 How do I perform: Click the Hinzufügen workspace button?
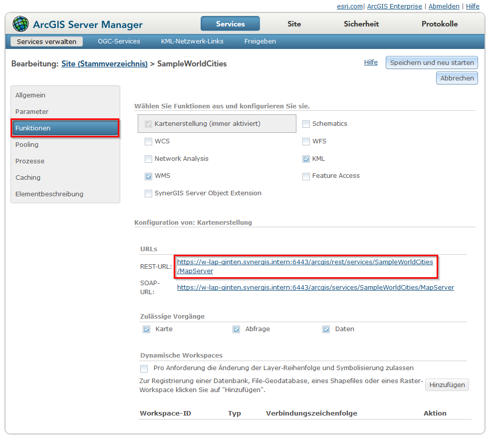tap(447, 385)
